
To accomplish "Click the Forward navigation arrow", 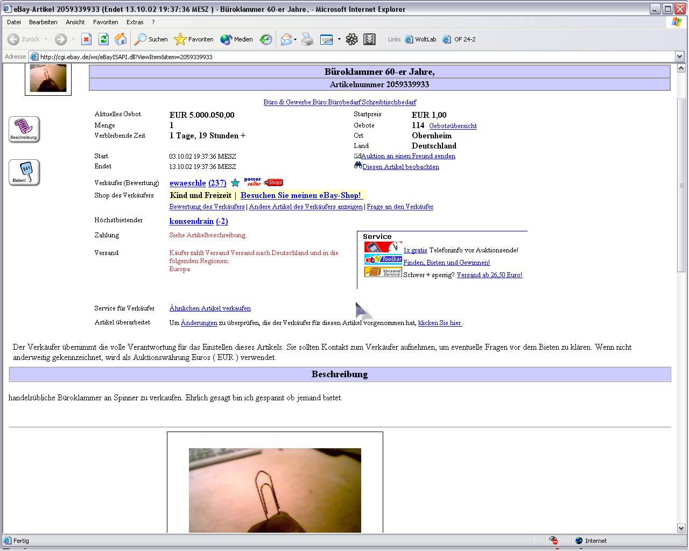I will 61,39.
